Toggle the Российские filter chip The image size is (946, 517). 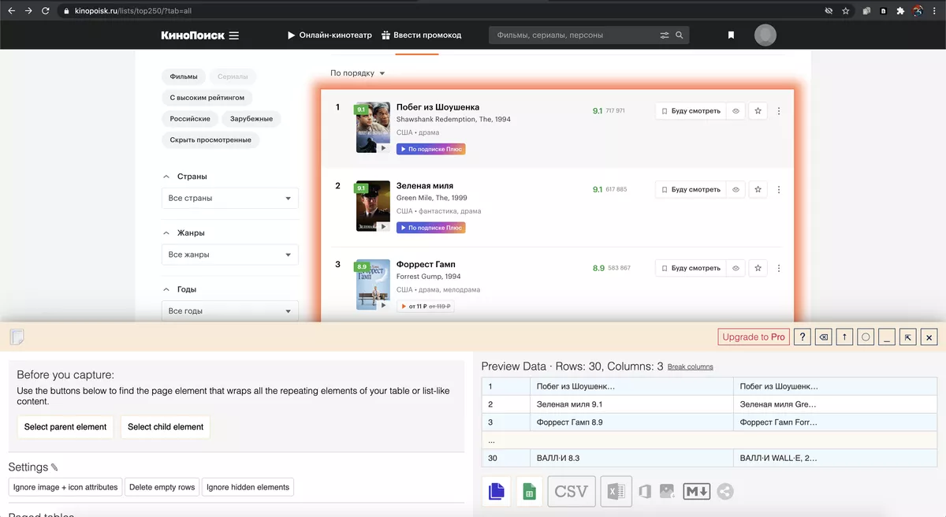pos(190,119)
